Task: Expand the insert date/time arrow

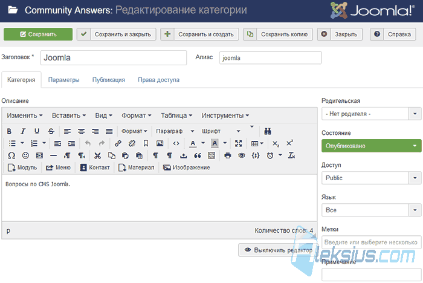Action: [280, 155]
